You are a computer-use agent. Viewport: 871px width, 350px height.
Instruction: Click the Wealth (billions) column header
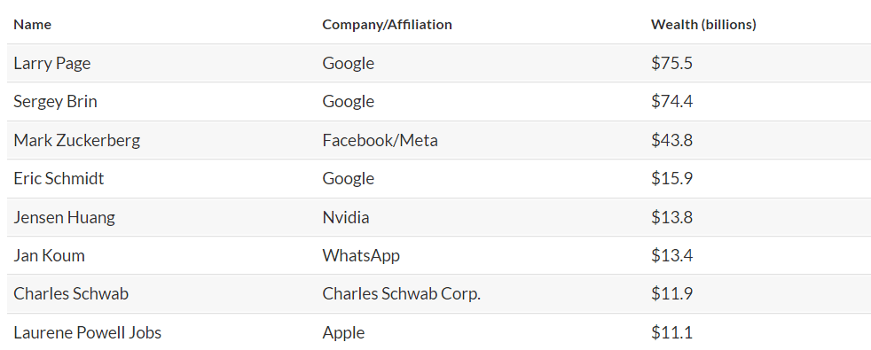(703, 25)
